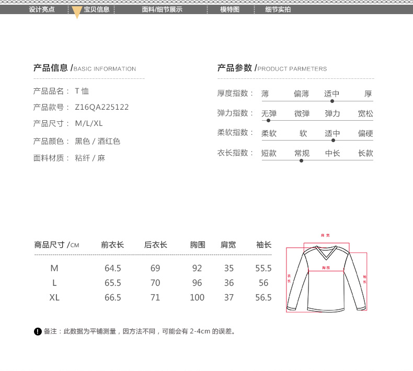Switch to the 面料/细节展示 tab
The height and width of the screenshot is (371, 413).
pyautogui.click(x=162, y=9)
